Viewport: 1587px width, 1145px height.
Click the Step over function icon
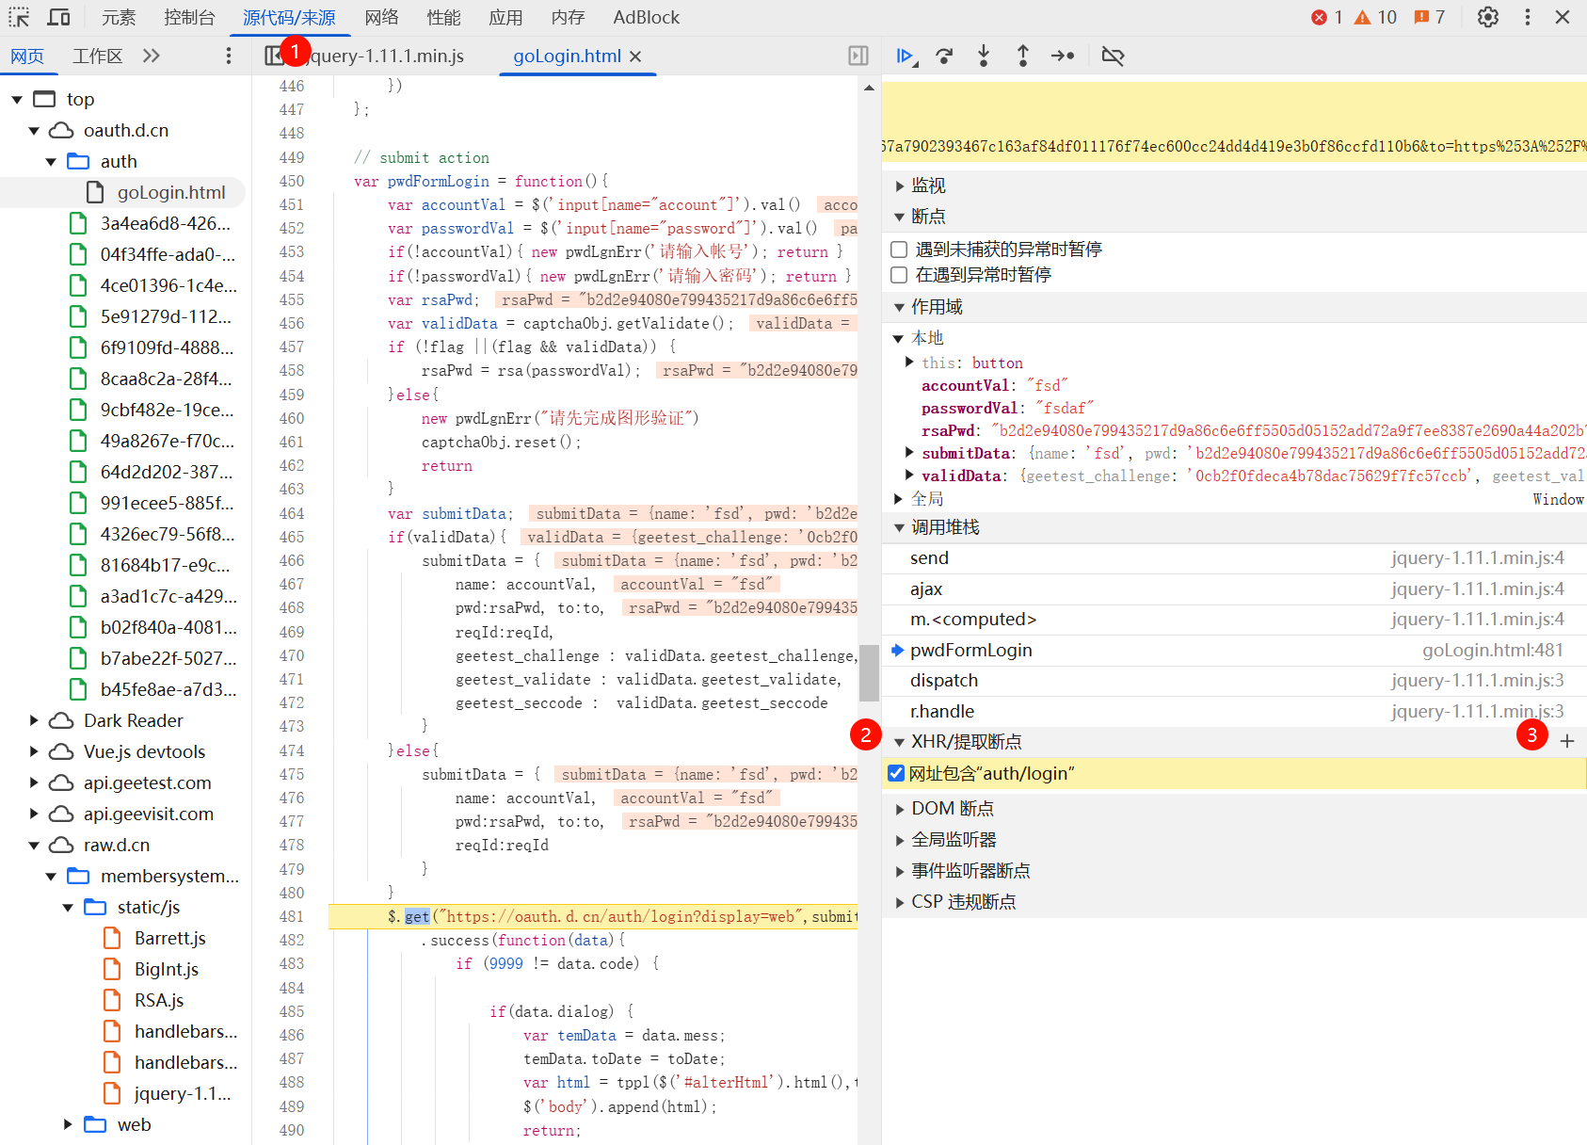pos(944,56)
